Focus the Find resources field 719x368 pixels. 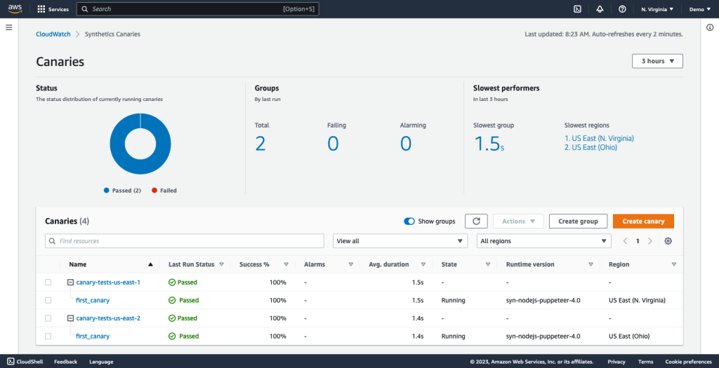click(x=185, y=241)
